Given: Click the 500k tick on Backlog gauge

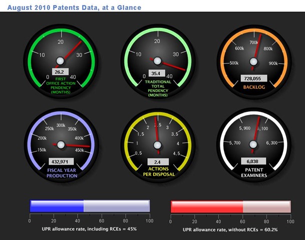Looking at the screenshot, I should coord(234,63).
